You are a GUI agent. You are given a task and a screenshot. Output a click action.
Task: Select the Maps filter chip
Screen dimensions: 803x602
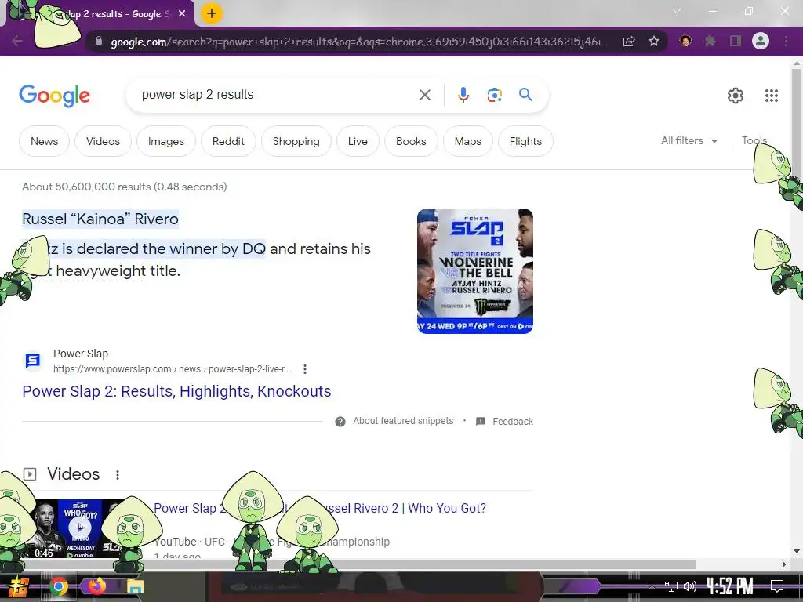pos(467,141)
